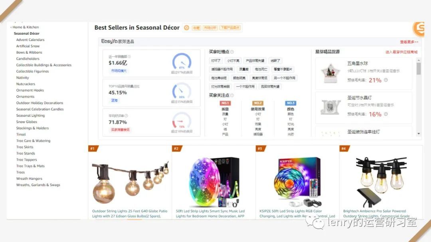Click the help icon beside 买家吐槽点 heading
This screenshot has height=242, width=431.
[x=232, y=52]
